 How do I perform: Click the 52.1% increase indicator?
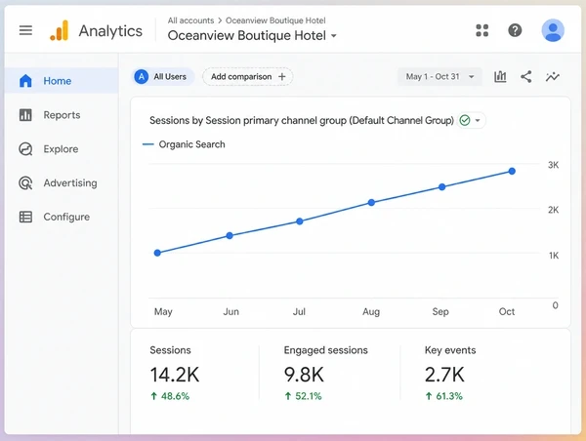click(303, 396)
